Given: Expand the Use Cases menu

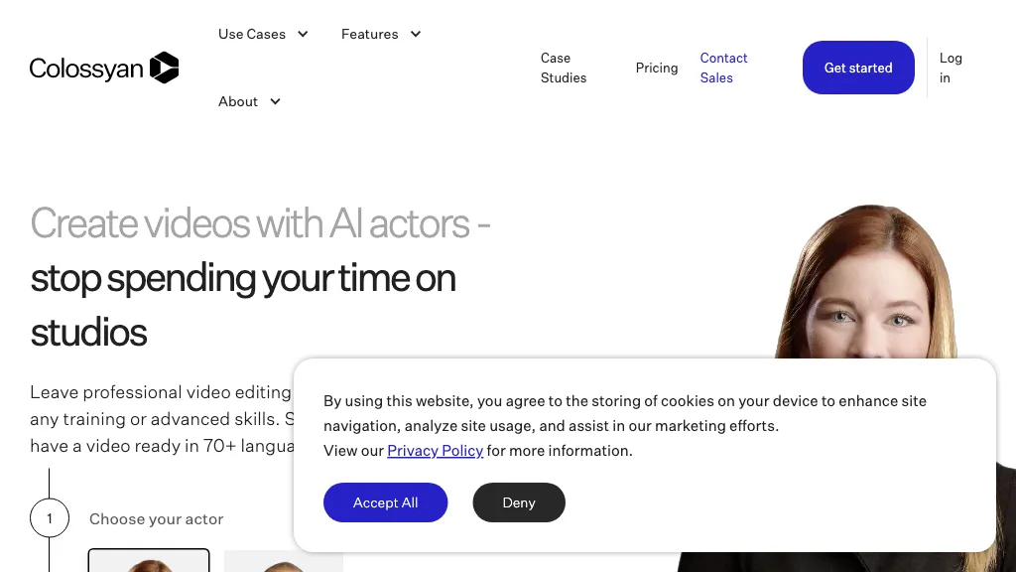Looking at the screenshot, I should point(251,34).
